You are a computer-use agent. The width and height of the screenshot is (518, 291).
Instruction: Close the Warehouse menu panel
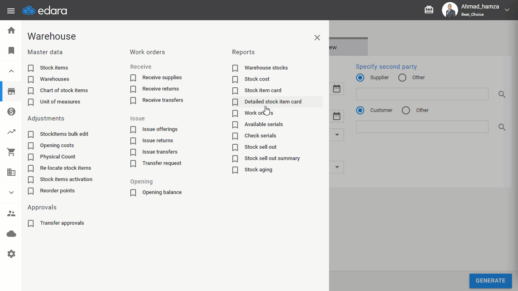(x=317, y=38)
